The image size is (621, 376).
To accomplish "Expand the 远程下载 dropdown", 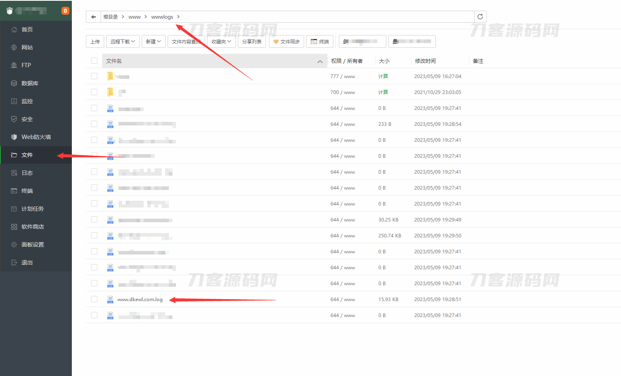I will click(x=123, y=41).
